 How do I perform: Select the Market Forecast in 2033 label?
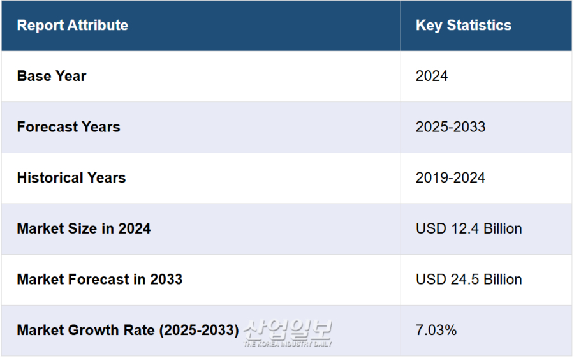tap(99, 280)
